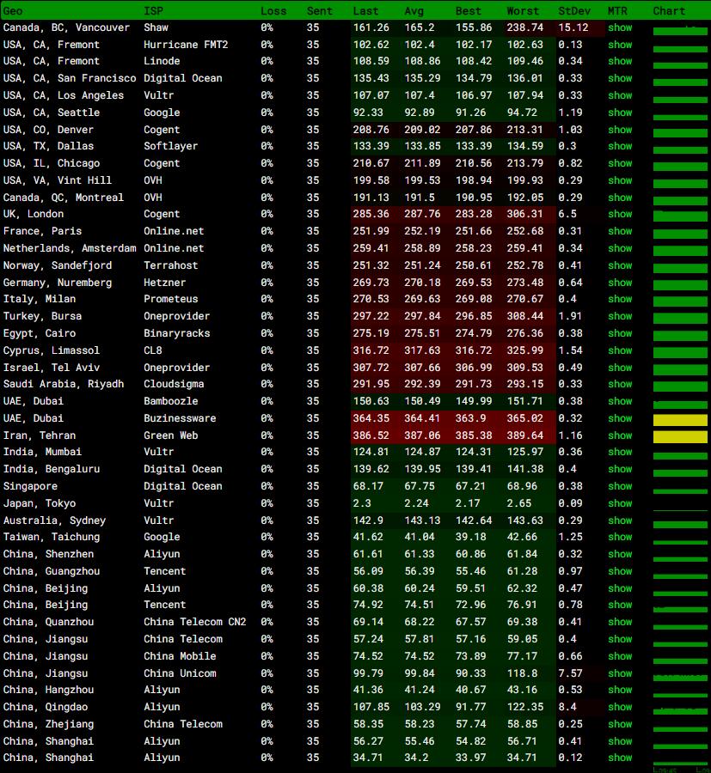Select the "Hurricane FMT2" ISP cell

pyautogui.click(x=186, y=45)
